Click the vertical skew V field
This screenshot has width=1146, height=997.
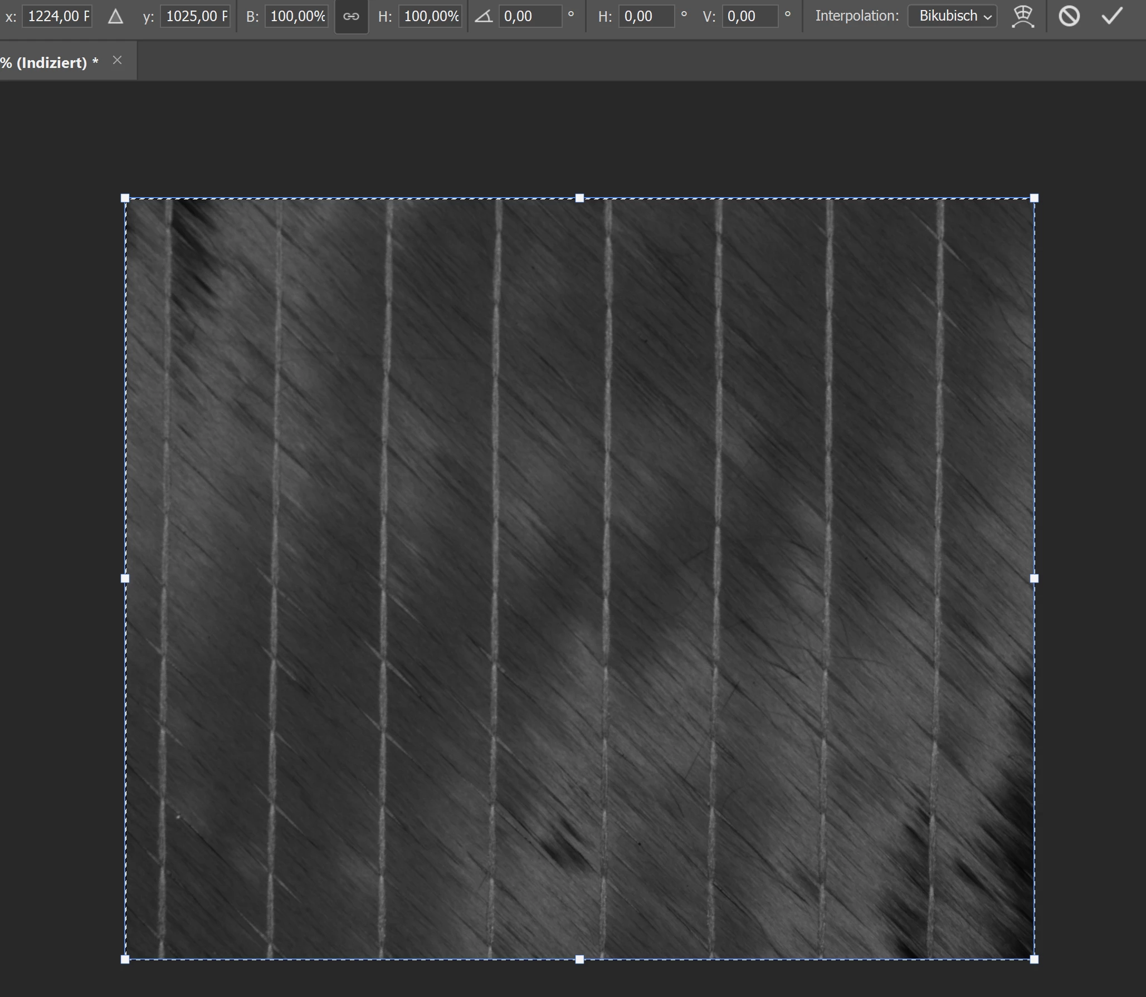(750, 16)
